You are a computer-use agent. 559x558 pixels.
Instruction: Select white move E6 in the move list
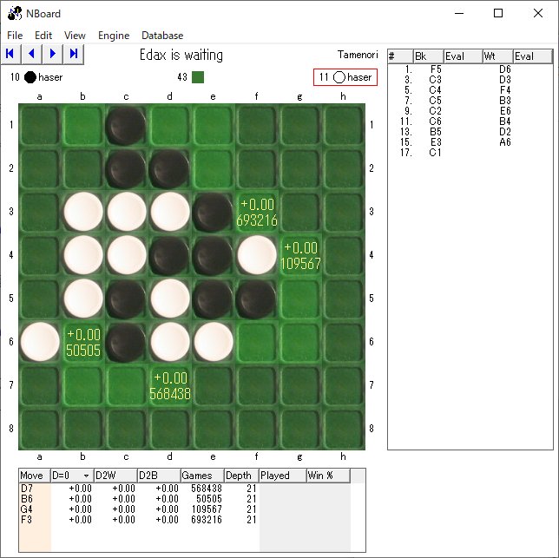(x=505, y=111)
